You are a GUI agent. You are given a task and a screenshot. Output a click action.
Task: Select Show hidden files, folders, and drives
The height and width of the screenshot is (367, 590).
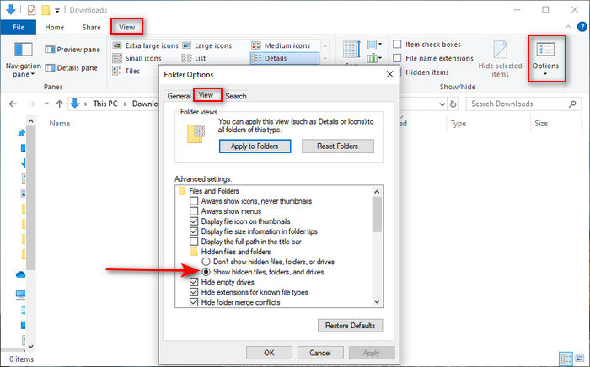(206, 272)
